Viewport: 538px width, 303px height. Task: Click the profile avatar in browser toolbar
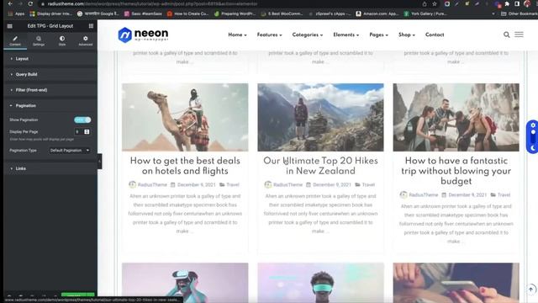click(527, 3)
